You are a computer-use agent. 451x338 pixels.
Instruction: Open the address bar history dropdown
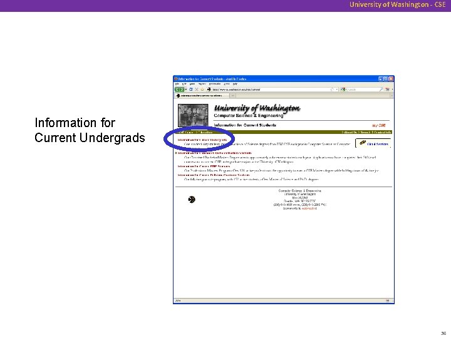337,90
